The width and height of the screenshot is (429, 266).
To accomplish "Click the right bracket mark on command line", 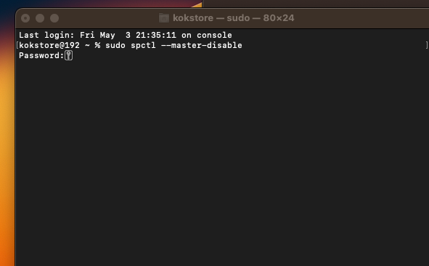I will coord(427,45).
